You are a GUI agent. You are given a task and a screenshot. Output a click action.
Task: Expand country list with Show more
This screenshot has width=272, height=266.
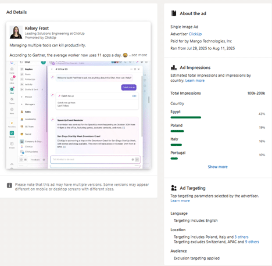click(x=217, y=167)
